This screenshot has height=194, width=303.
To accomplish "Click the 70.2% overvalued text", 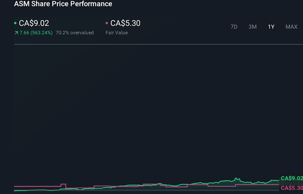I will click(75, 33).
